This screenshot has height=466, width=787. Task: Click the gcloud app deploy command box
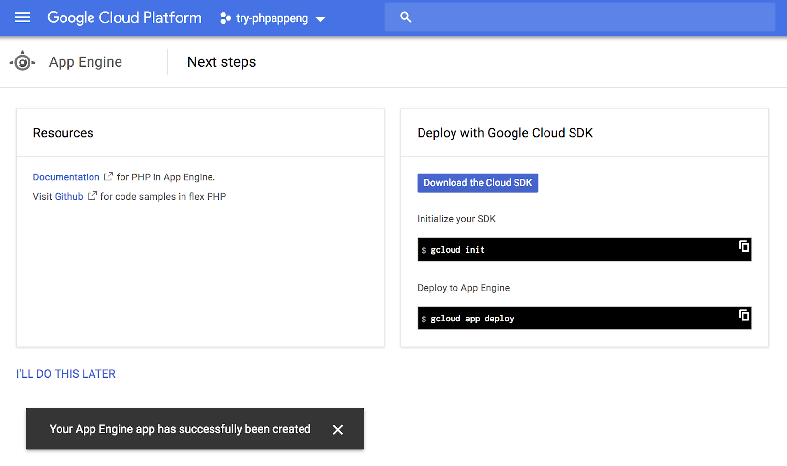click(x=575, y=319)
